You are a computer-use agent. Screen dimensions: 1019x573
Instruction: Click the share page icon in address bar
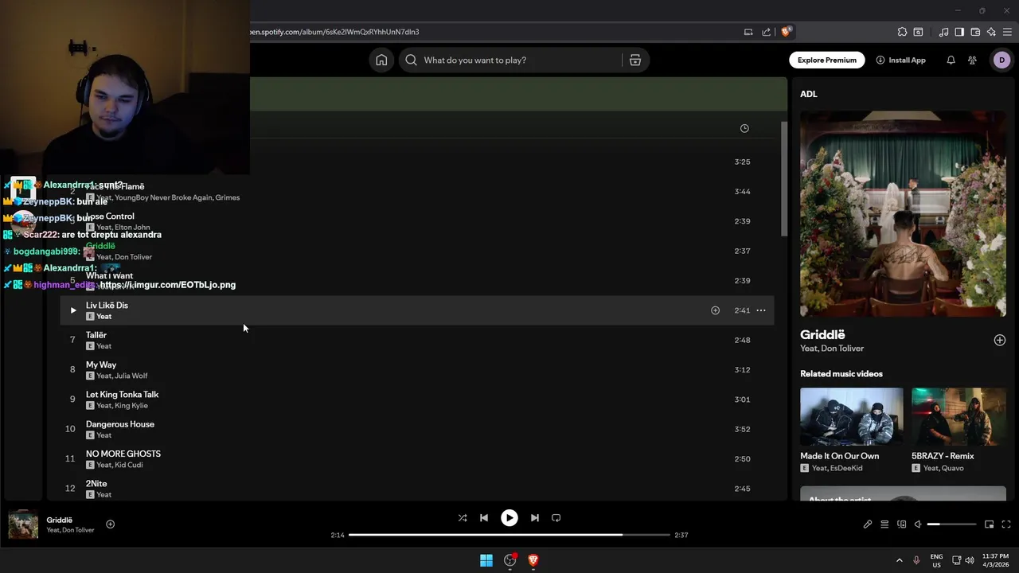point(767,32)
